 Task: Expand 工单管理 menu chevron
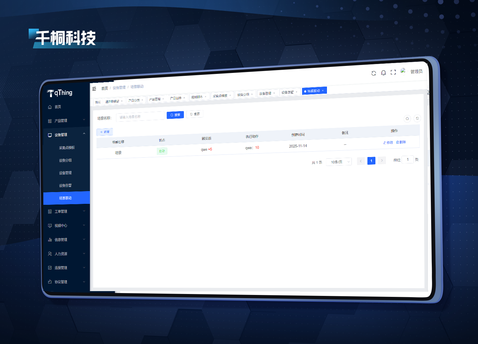pyautogui.click(x=84, y=211)
